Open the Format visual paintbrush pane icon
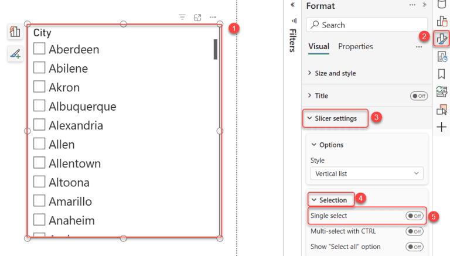The height and width of the screenshot is (256, 450). (x=442, y=39)
